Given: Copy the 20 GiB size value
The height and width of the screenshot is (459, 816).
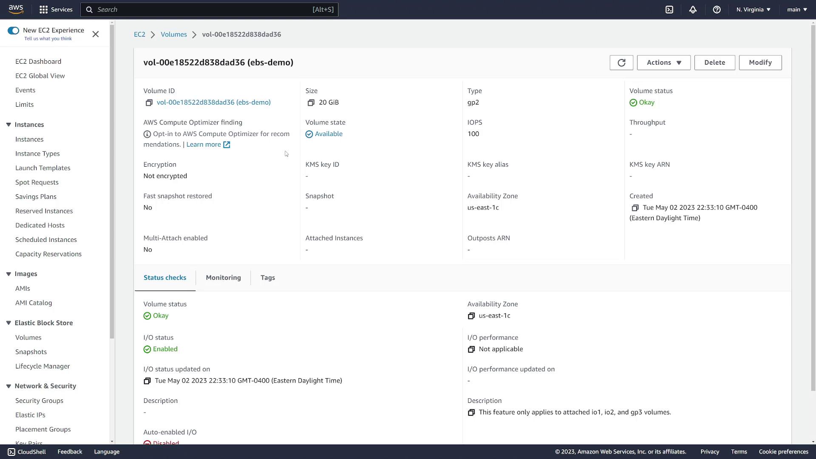Looking at the screenshot, I should [311, 102].
